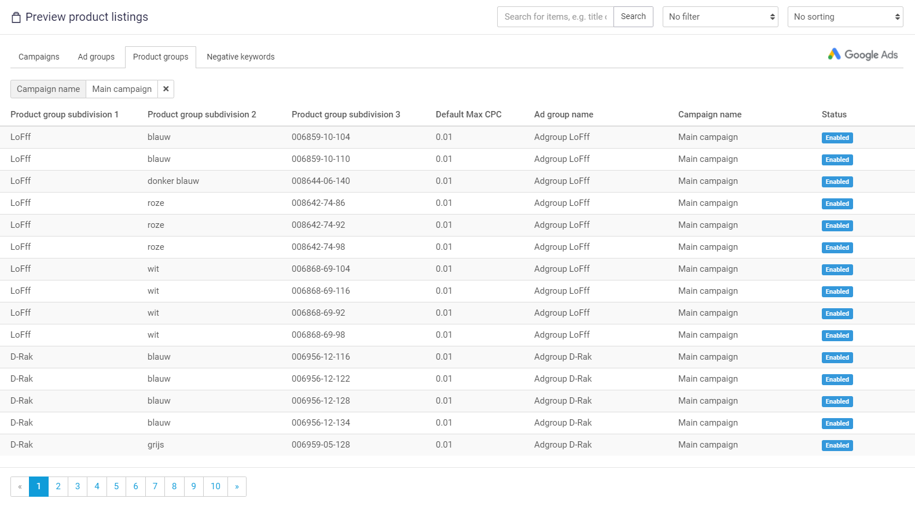Click Enabled status badge for 006859-10-104
The image size is (915, 506).
pos(837,138)
